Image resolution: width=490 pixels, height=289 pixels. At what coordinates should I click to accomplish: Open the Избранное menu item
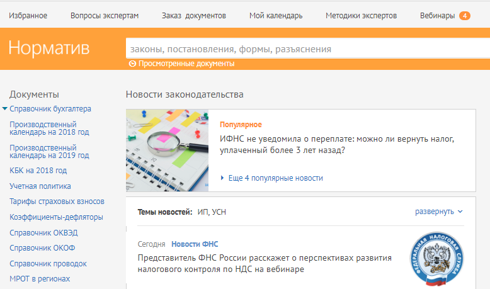click(x=28, y=16)
